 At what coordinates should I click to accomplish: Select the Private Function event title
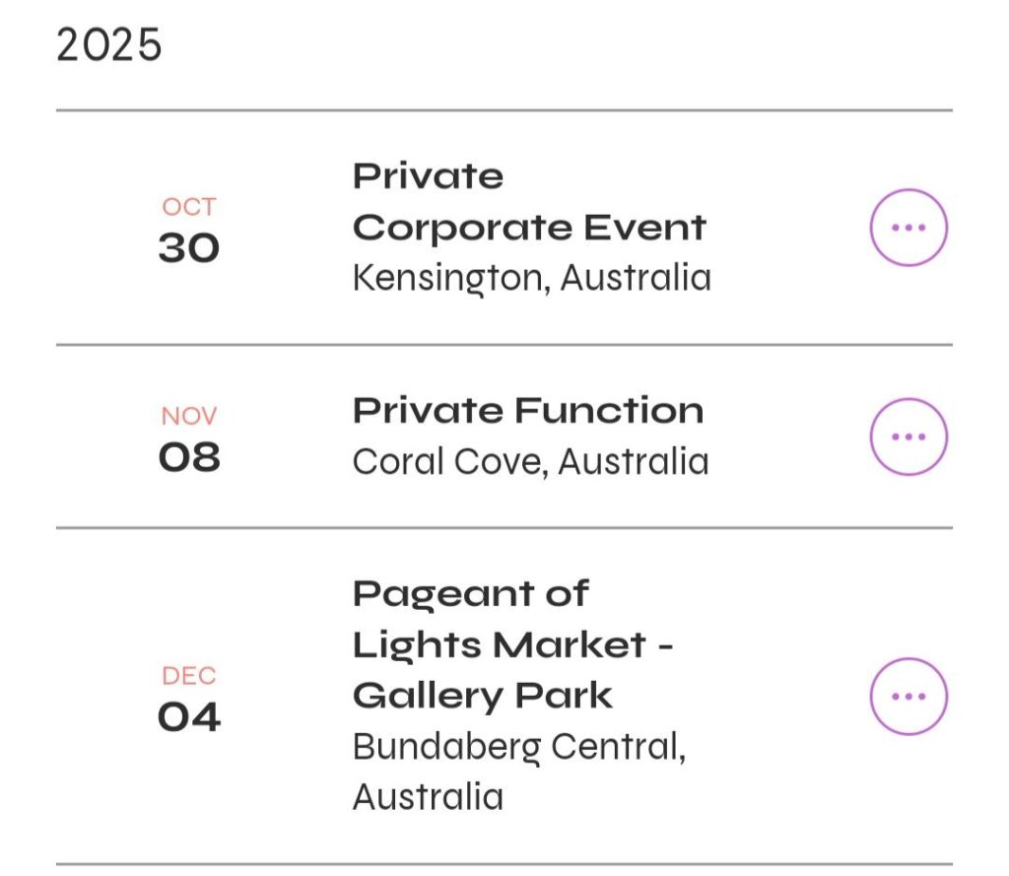(528, 410)
